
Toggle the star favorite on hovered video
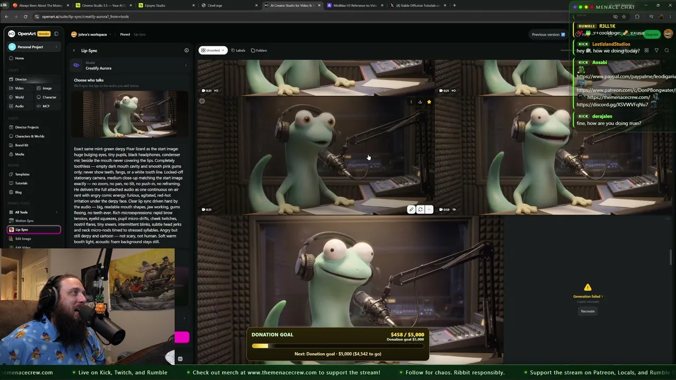(x=429, y=102)
